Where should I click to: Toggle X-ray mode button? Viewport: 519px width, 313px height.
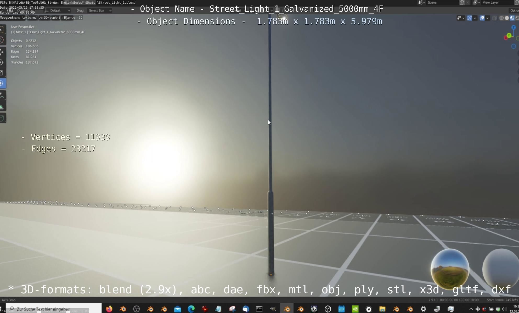click(x=494, y=18)
